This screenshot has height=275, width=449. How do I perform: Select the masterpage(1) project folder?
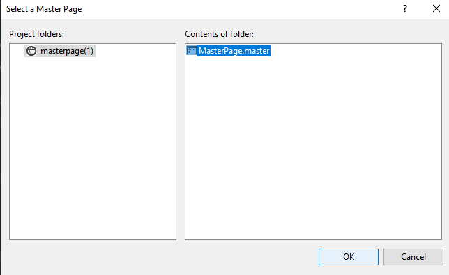[x=67, y=51]
